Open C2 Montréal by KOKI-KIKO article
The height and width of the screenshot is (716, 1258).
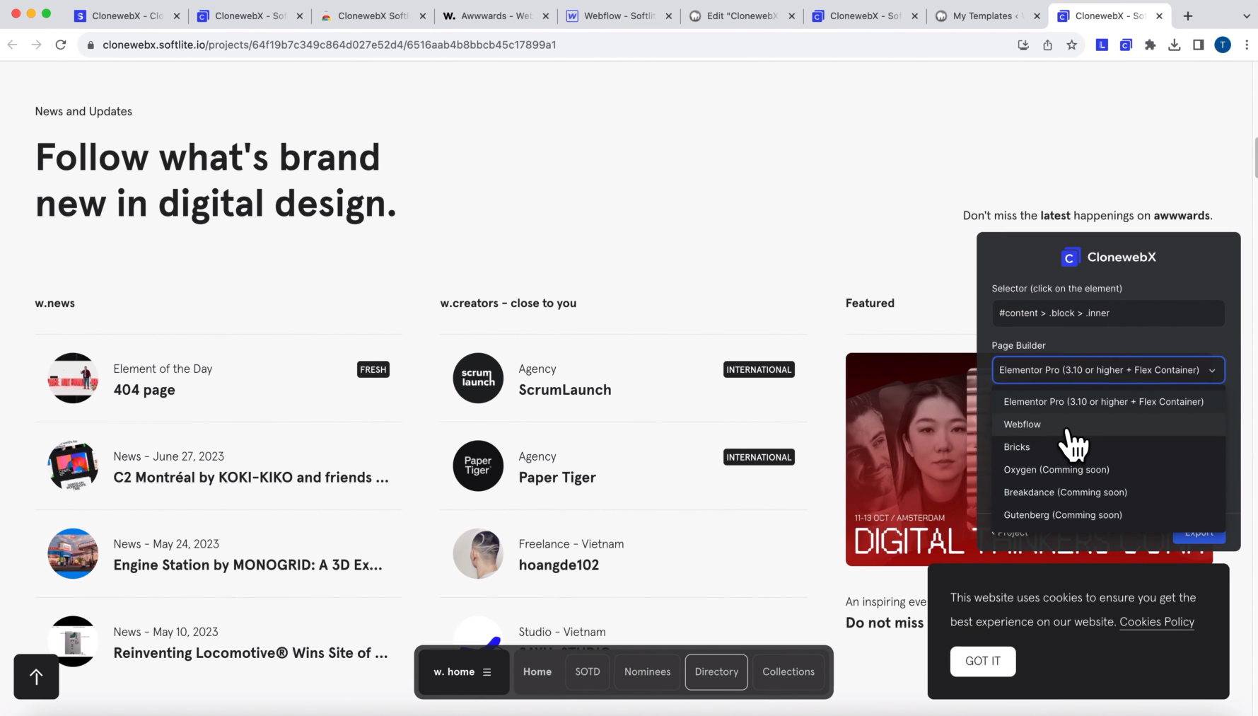(x=251, y=478)
